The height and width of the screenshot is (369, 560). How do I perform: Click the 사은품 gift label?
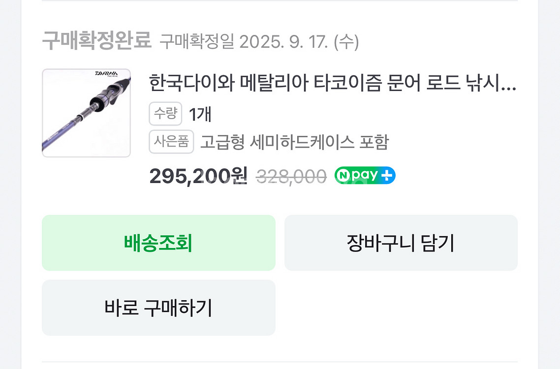pyautogui.click(x=171, y=142)
